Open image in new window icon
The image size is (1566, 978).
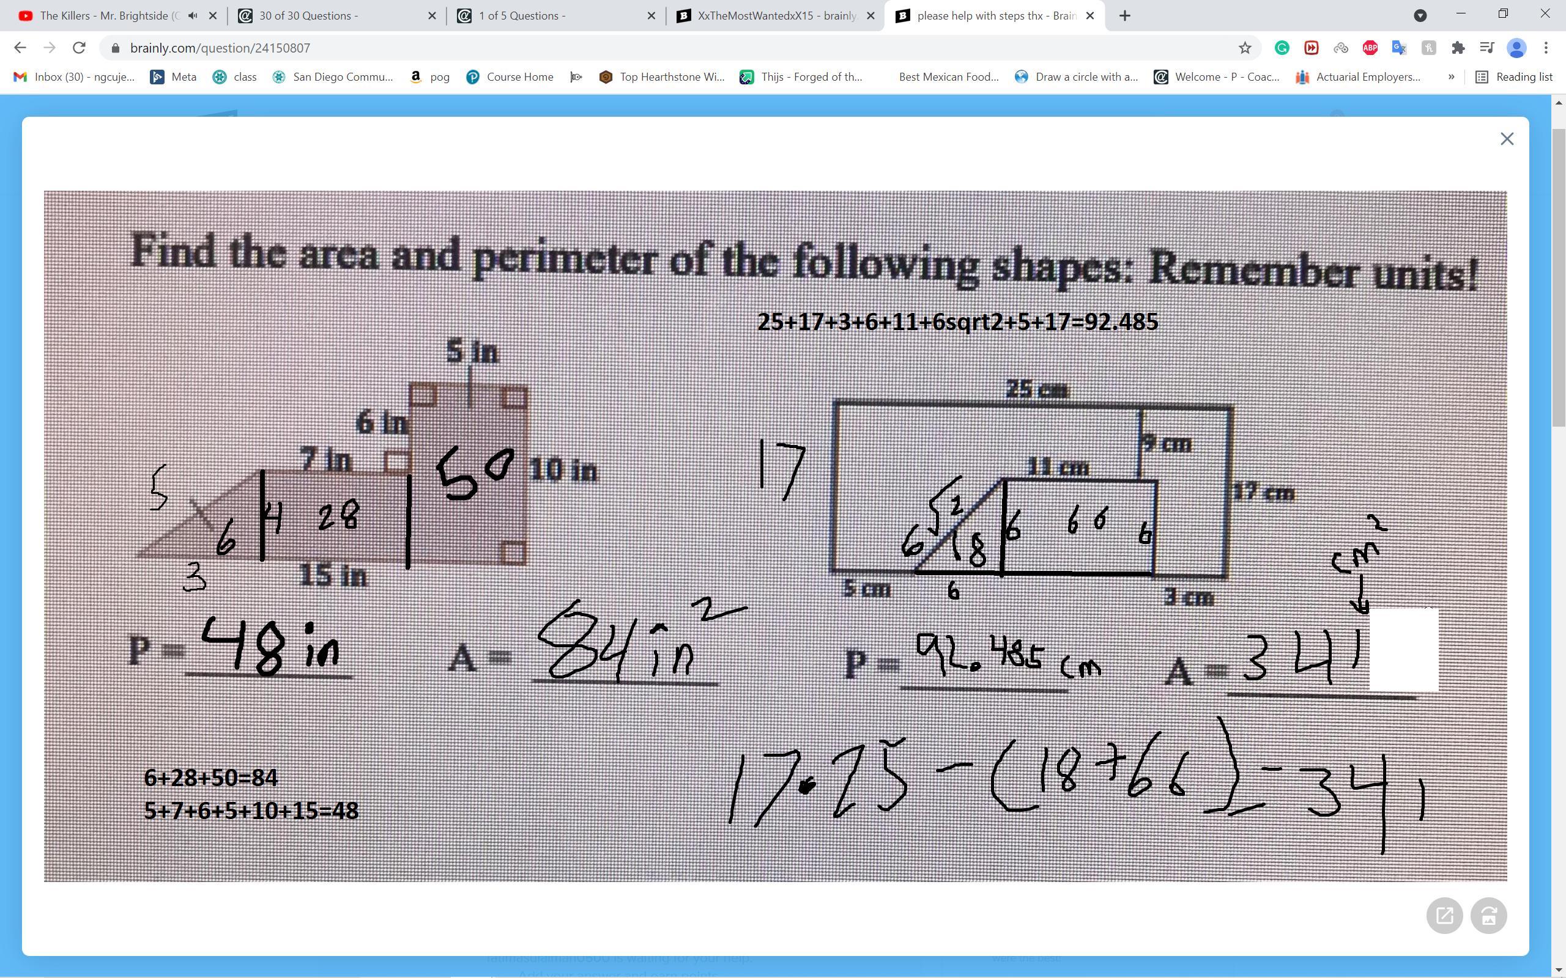(x=1444, y=915)
